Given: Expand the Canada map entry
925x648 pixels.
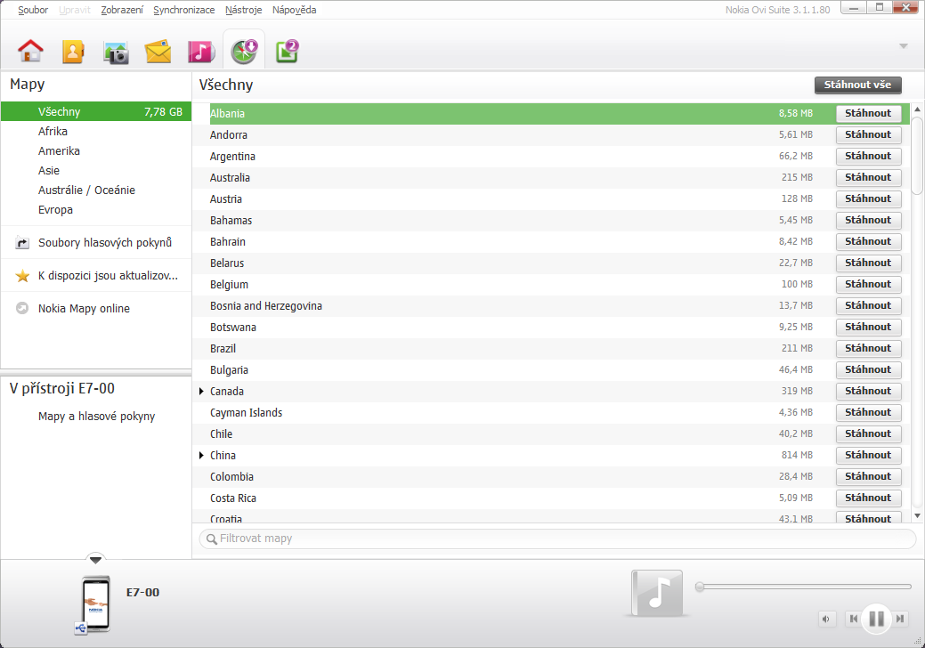Looking at the screenshot, I should [201, 392].
